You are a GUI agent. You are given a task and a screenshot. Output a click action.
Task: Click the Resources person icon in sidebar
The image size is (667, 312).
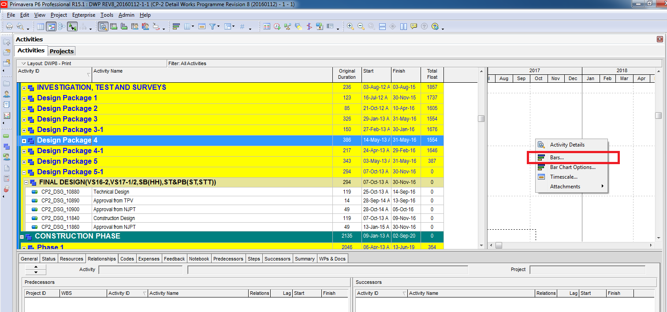click(7, 94)
